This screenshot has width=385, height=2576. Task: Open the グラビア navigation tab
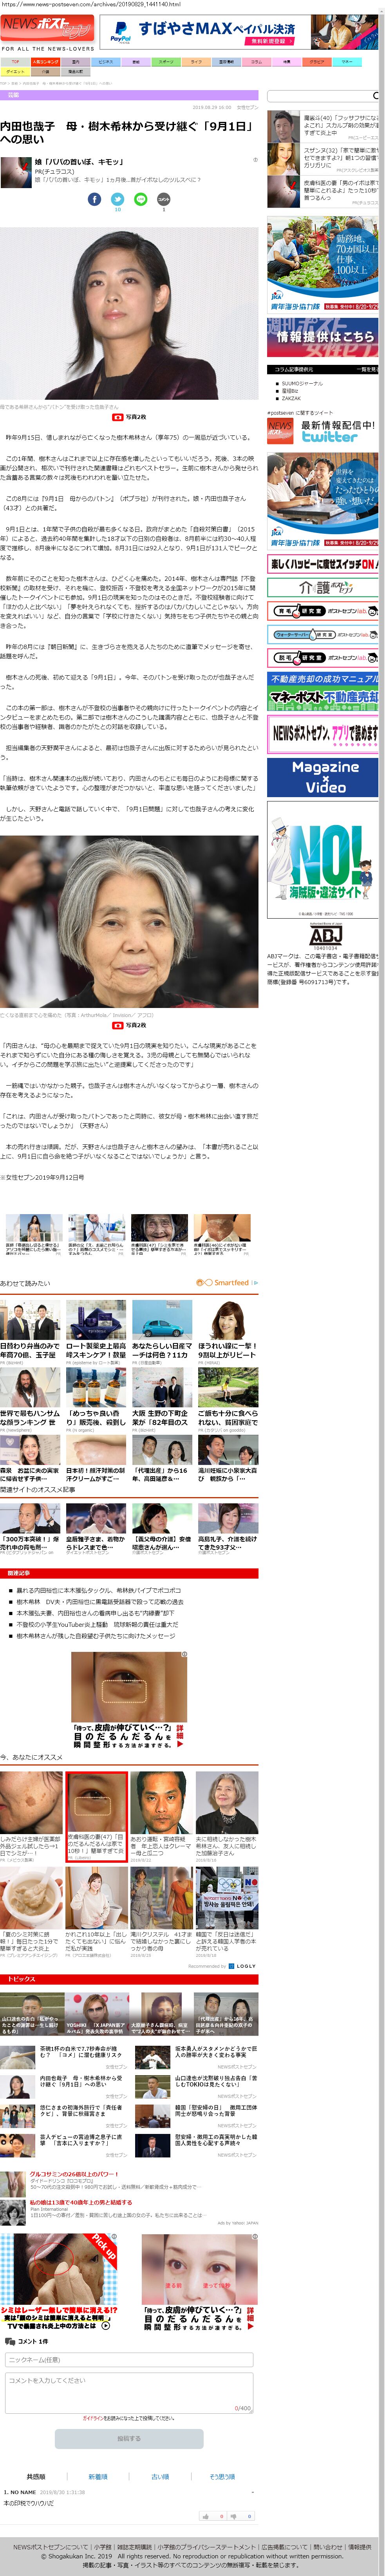[x=317, y=61]
